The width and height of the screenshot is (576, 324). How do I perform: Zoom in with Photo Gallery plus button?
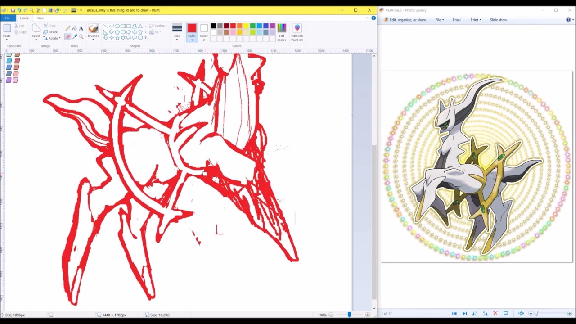pyautogui.click(x=570, y=314)
